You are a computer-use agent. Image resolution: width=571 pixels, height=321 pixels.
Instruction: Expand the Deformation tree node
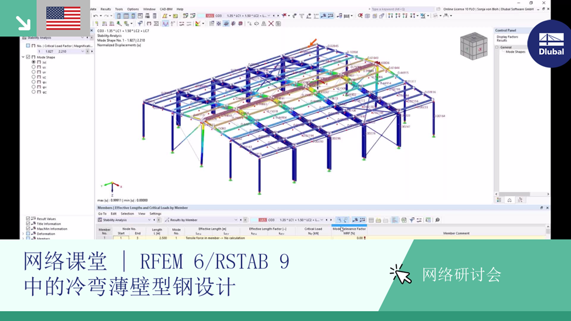pyautogui.click(x=23, y=234)
